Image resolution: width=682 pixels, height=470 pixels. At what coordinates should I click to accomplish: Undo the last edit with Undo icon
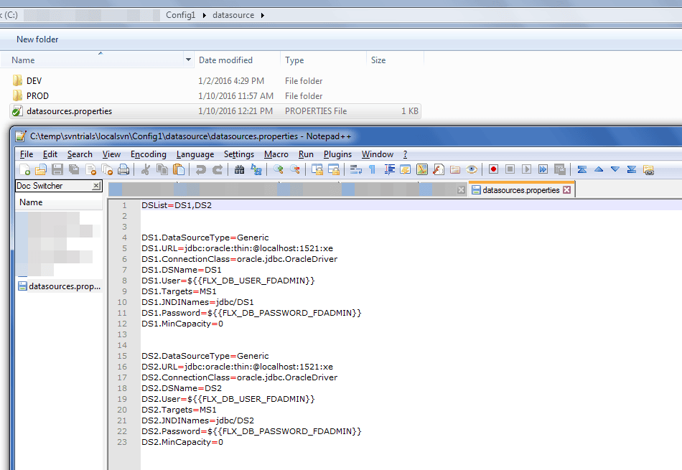pyautogui.click(x=200, y=169)
